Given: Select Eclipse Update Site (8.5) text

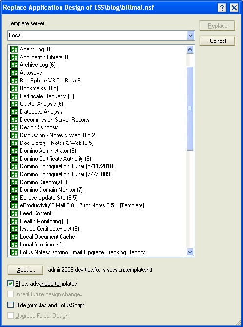Looking at the screenshot, I should 49,198.
